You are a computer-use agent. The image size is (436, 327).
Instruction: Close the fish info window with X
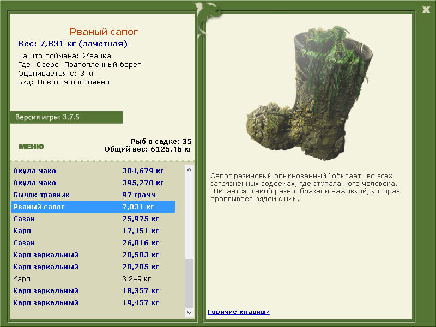click(x=426, y=8)
